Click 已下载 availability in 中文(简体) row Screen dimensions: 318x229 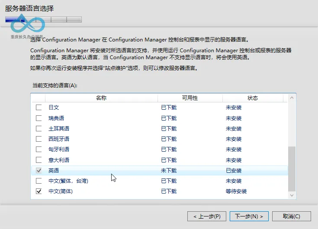pyautogui.click(x=169, y=191)
